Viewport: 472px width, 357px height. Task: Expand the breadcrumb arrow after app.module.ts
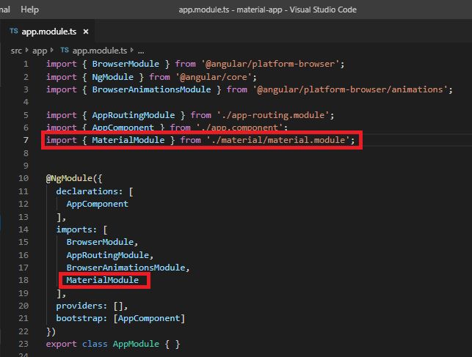tap(132, 50)
